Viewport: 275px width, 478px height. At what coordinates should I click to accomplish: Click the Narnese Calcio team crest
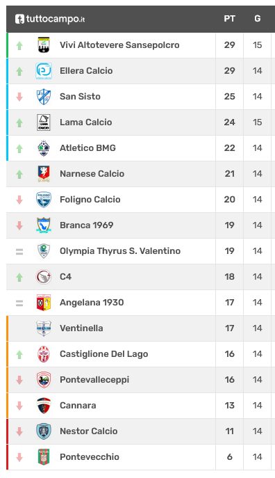click(44, 174)
